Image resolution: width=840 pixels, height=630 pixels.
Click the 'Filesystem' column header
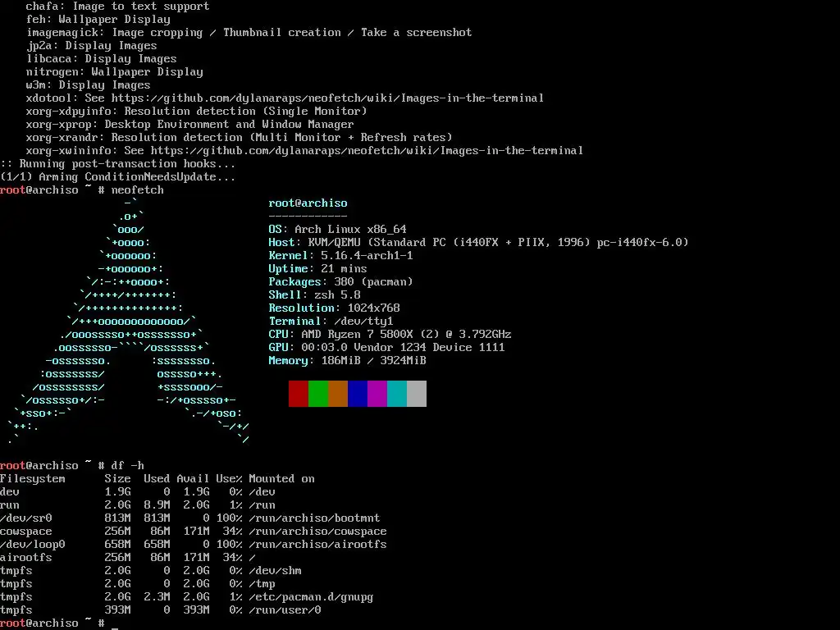[x=33, y=478]
